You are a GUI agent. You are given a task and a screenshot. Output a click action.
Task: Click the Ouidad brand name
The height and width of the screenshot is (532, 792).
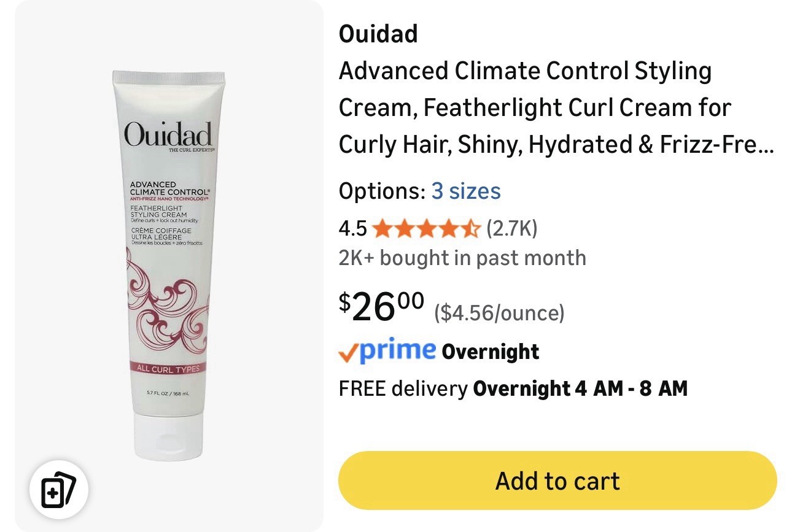coord(378,34)
